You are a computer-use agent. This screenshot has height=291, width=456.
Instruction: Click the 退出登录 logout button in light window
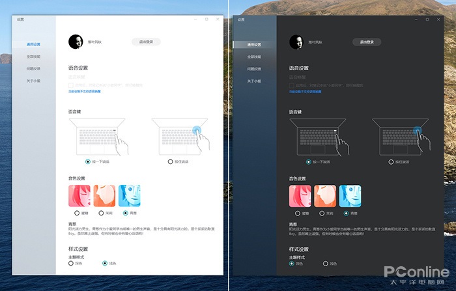[x=146, y=42]
